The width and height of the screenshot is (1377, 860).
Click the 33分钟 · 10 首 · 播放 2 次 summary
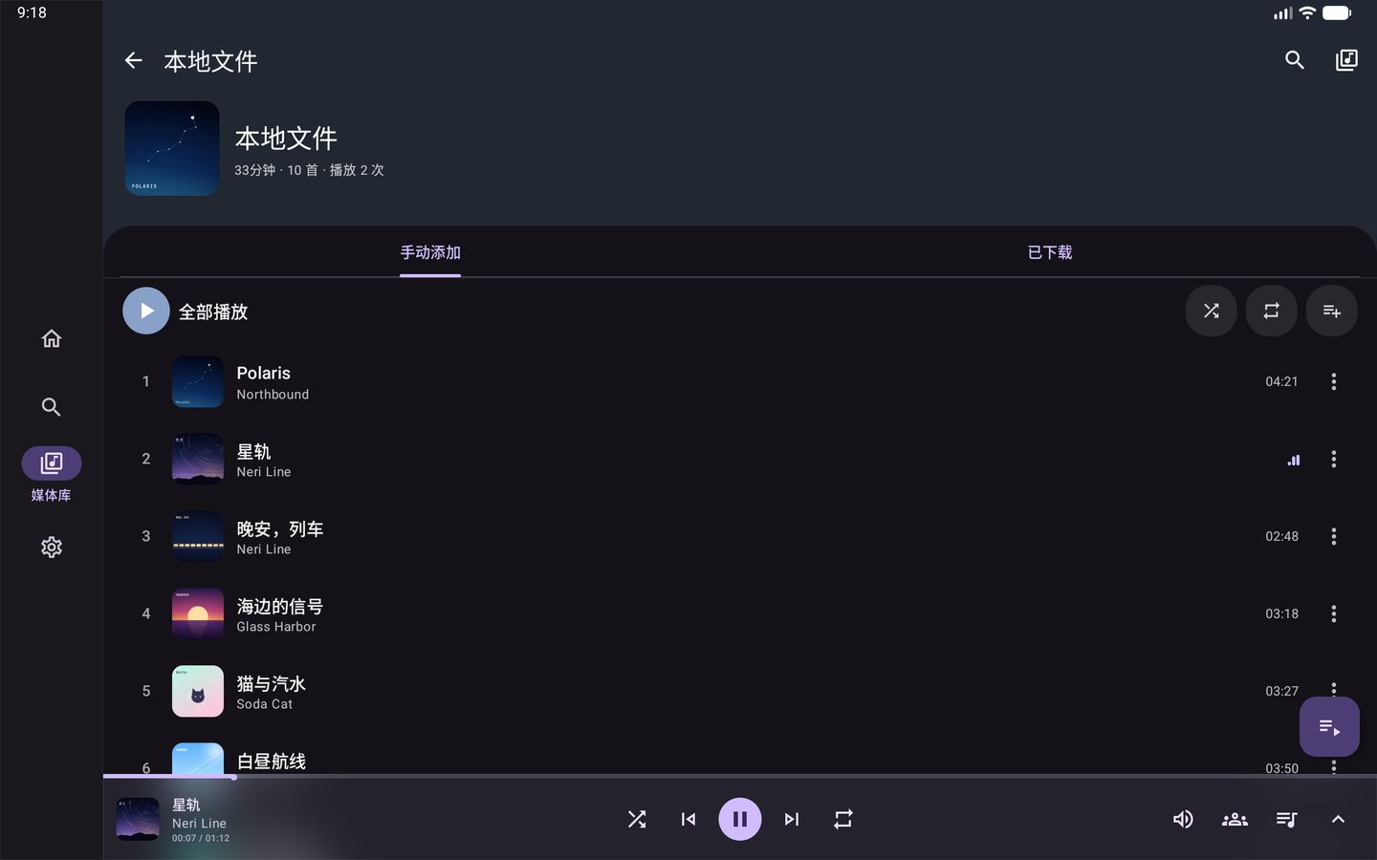tap(309, 170)
